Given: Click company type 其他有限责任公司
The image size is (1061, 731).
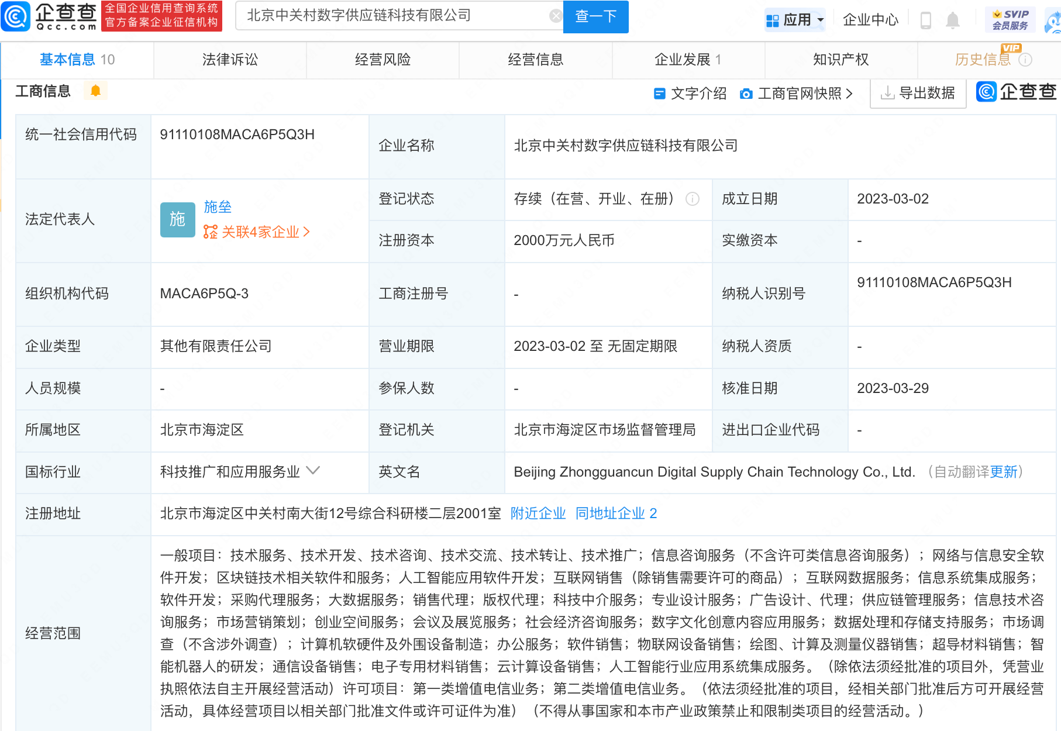Looking at the screenshot, I should tap(216, 346).
